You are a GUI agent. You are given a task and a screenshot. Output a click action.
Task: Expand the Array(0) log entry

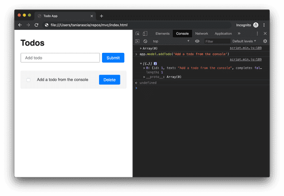pos(141,49)
